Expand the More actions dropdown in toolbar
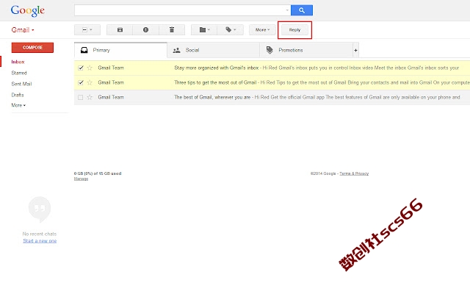Image resolution: width=470 pixels, height=294 pixels. point(262,29)
